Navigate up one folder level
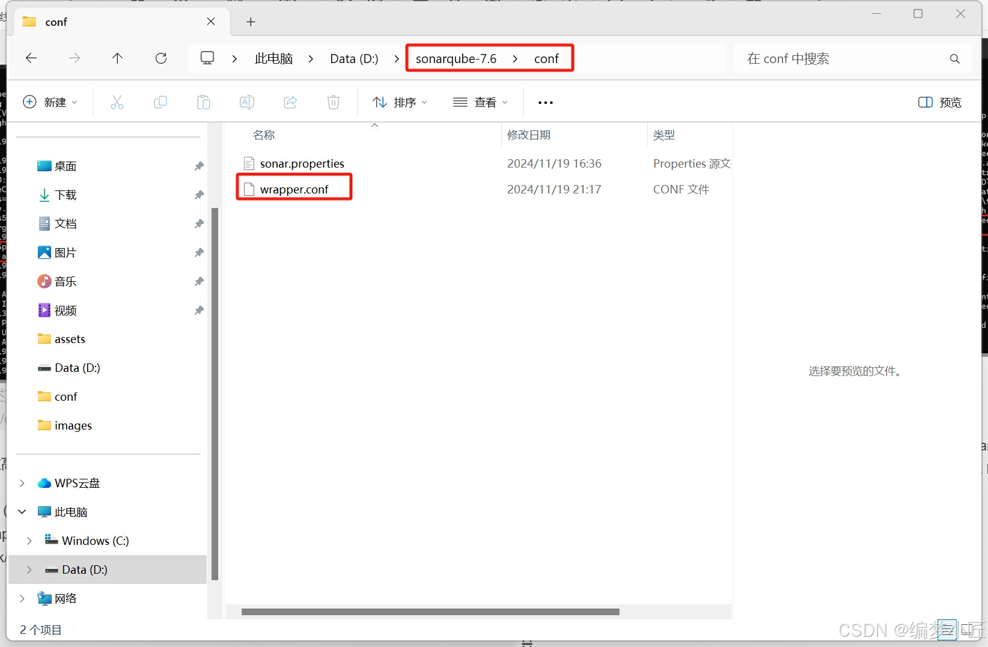 [x=117, y=58]
